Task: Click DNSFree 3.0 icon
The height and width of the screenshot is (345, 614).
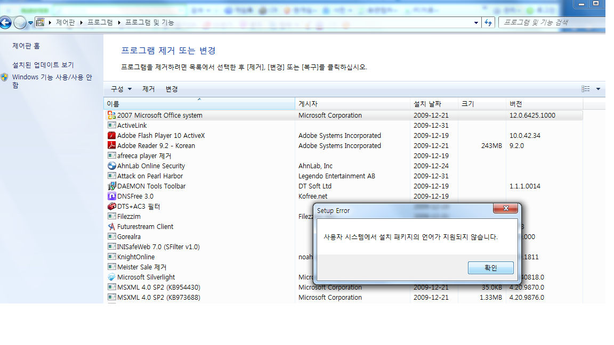Action: pos(111,196)
